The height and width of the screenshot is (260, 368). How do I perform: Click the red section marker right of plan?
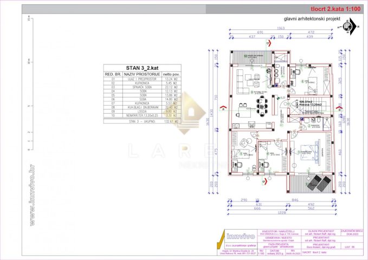(x=340, y=108)
